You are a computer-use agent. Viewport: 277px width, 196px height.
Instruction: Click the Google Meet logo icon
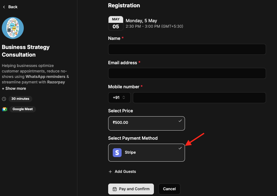(x=5, y=109)
